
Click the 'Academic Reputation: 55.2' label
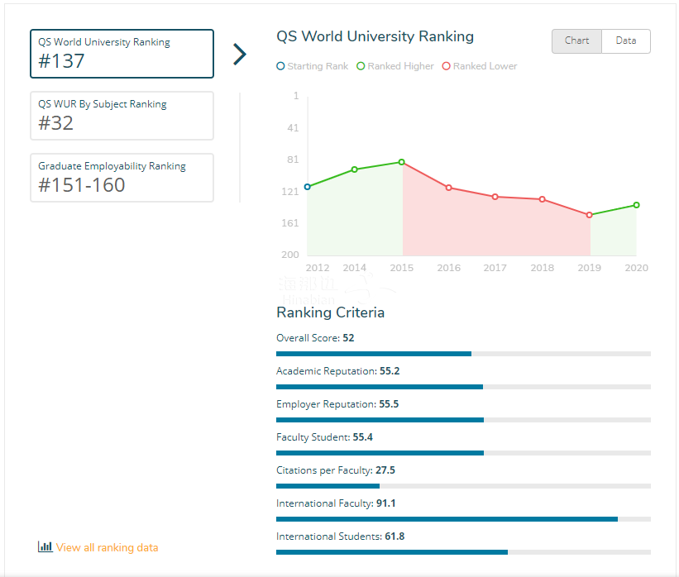coord(337,371)
